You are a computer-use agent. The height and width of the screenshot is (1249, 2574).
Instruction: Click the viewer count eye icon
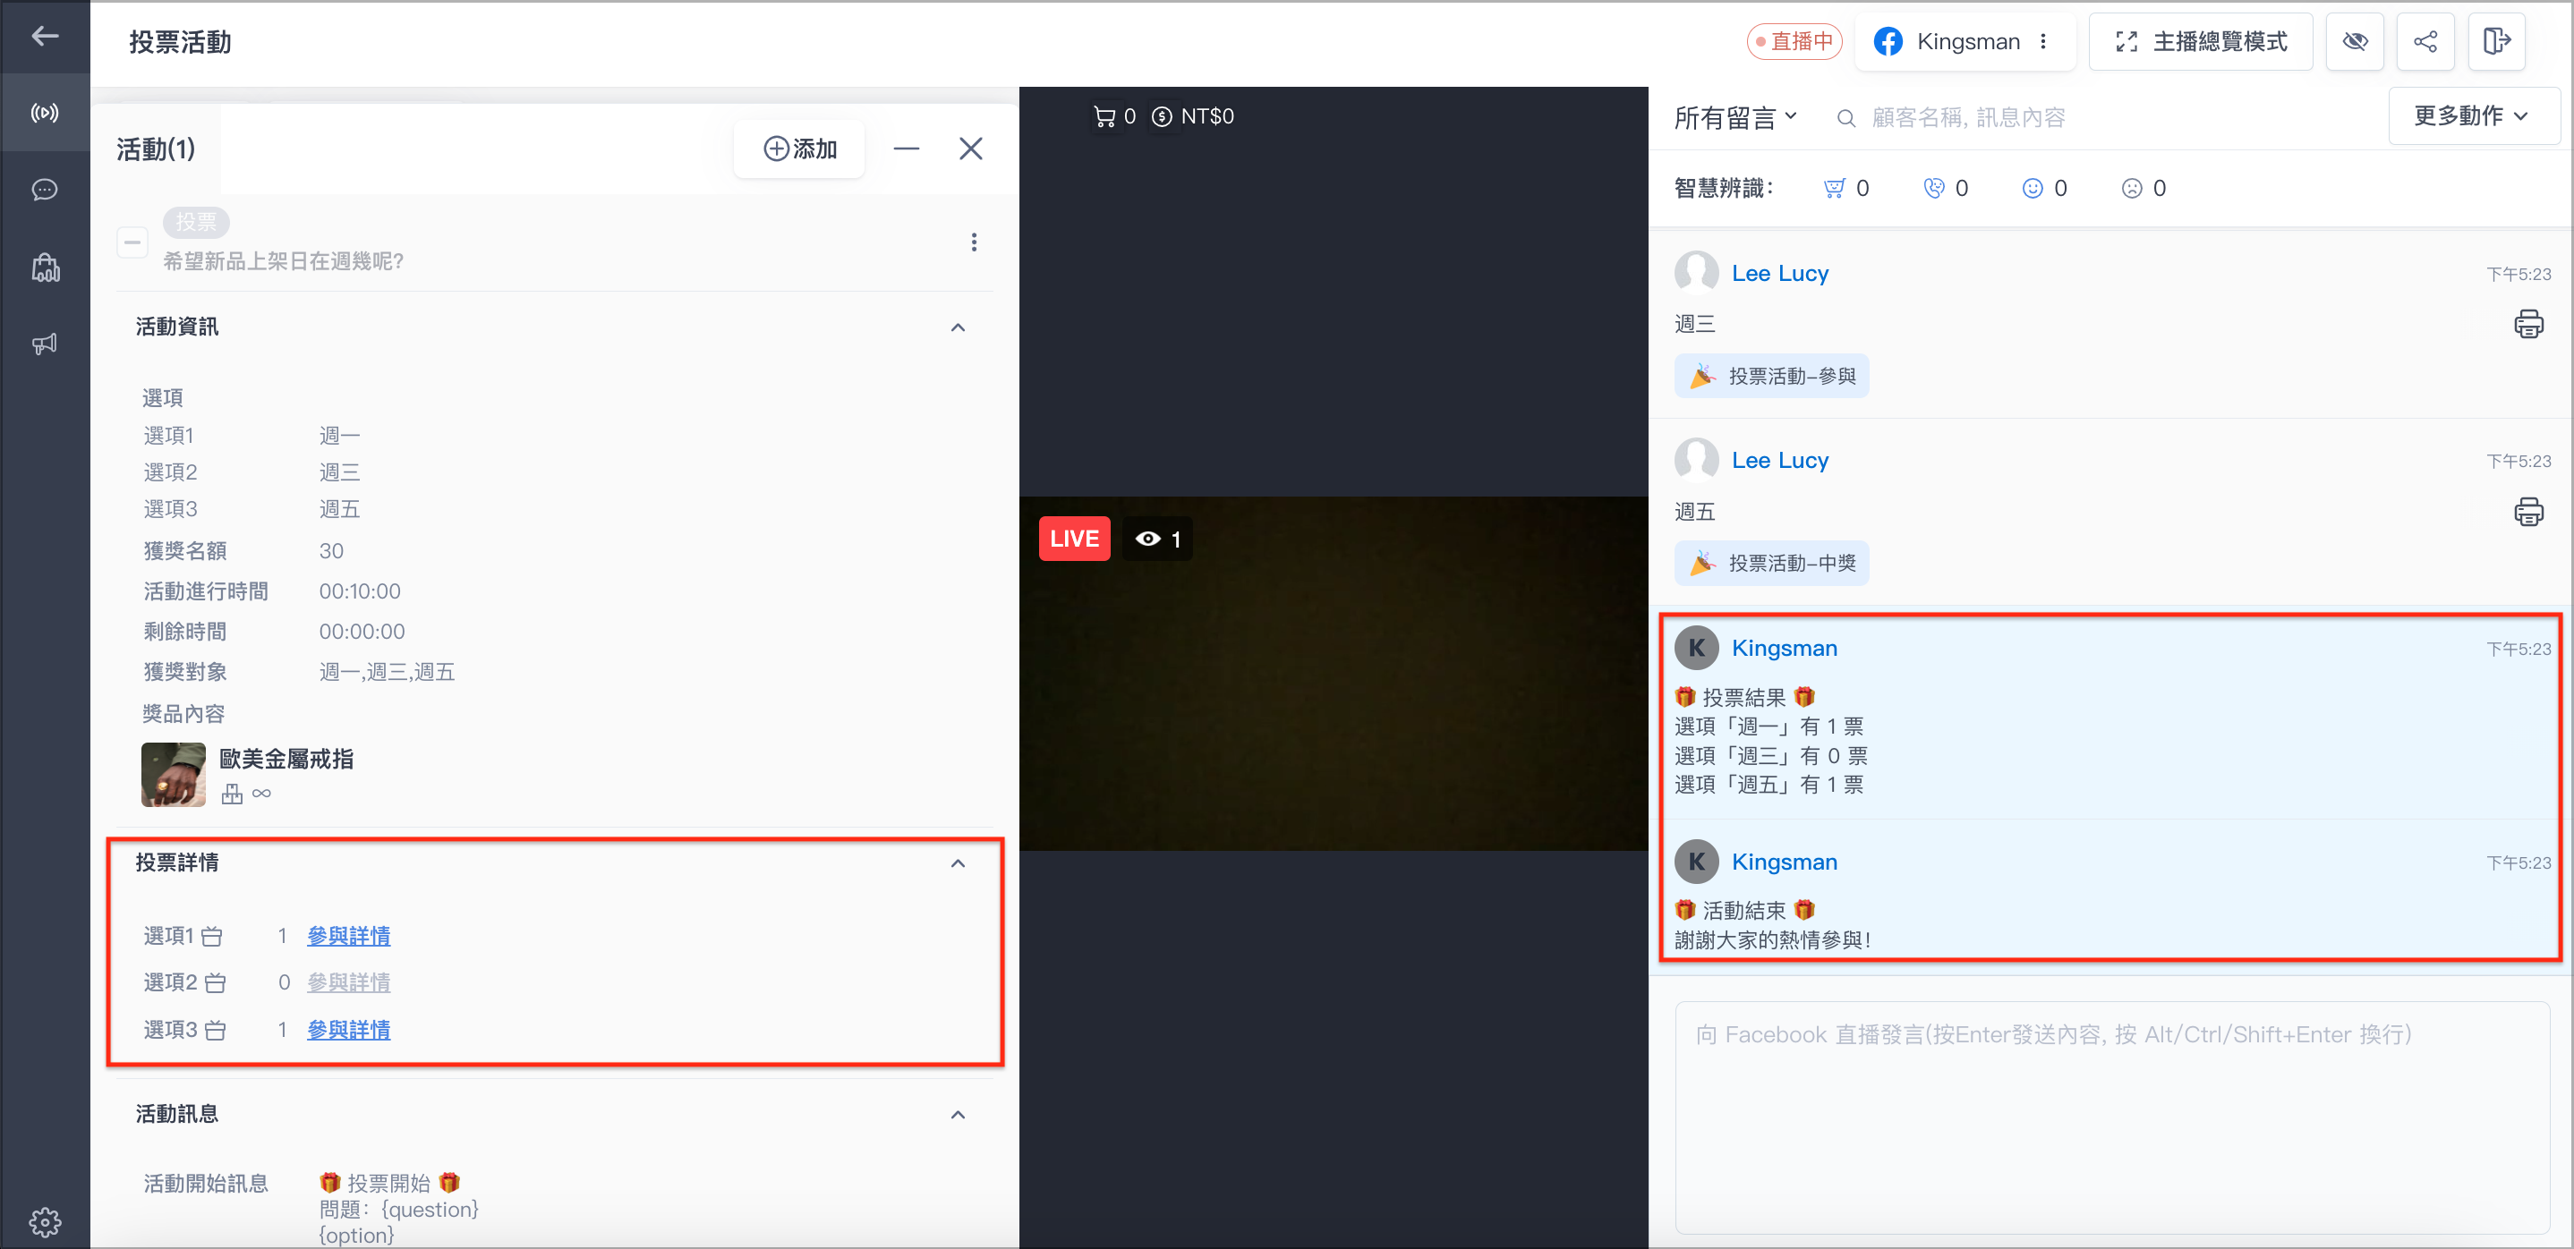[x=1148, y=540]
